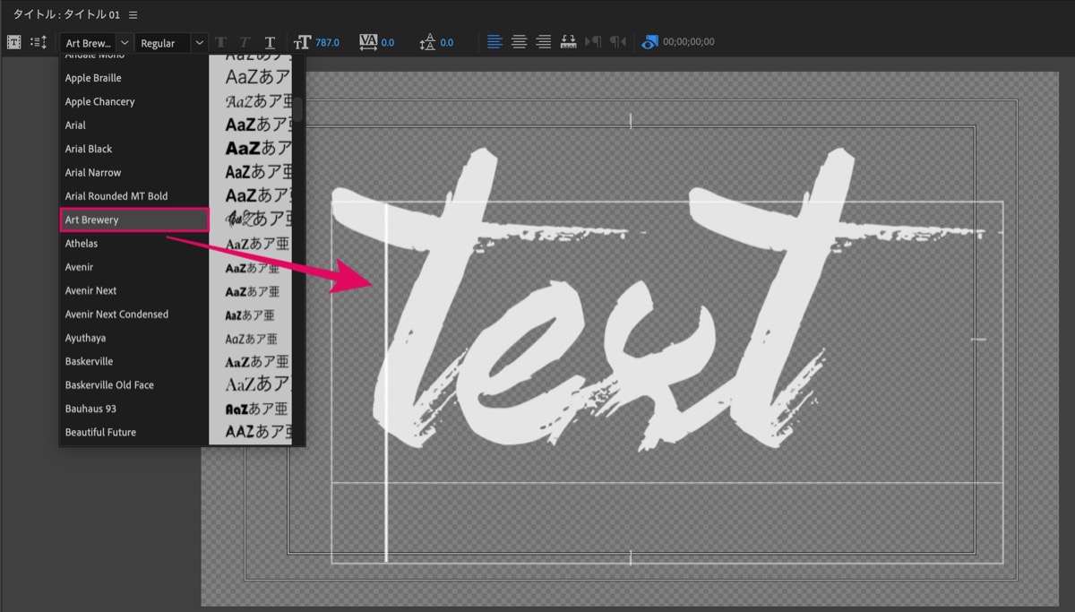This screenshot has width=1075, height=612.
Task: Click the New Title Based on Current icon
Action: click(13, 42)
